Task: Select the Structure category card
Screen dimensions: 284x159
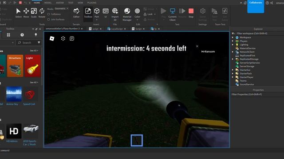Action: pyautogui.click(x=15, y=66)
